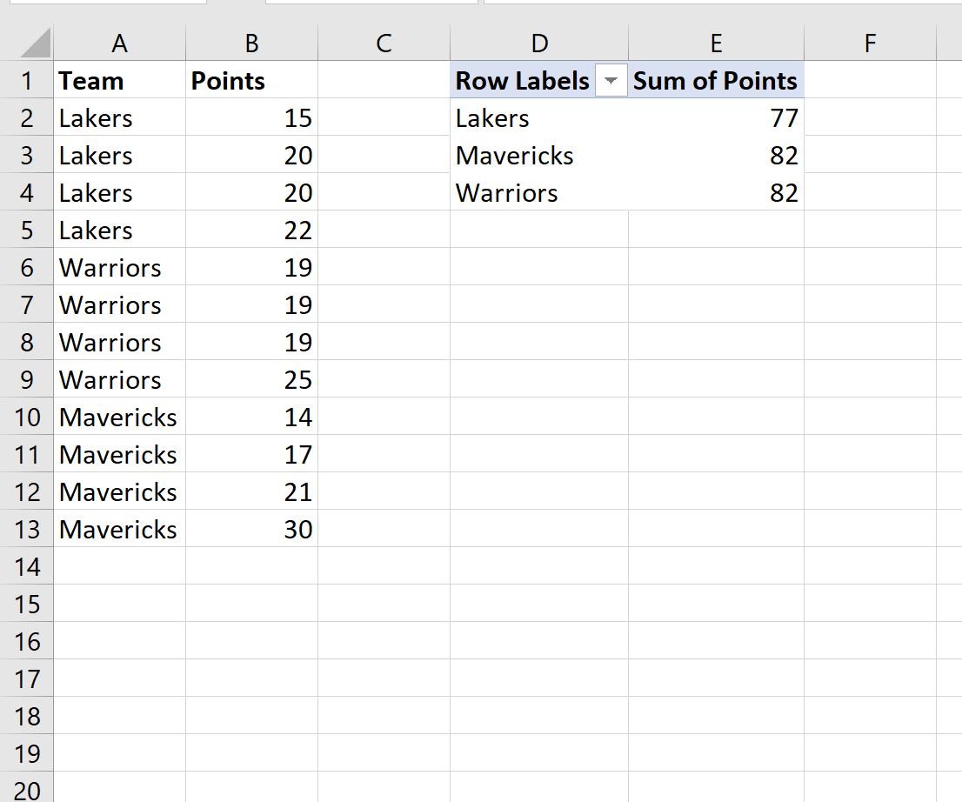Select cell B3 with value 20

[251, 155]
